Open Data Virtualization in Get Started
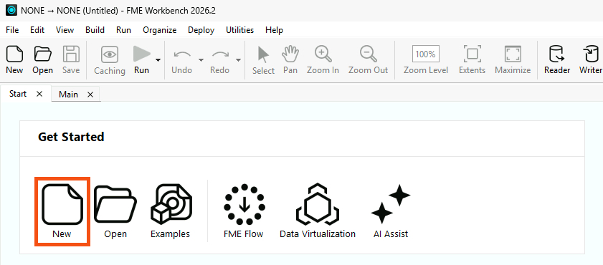 pyautogui.click(x=318, y=211)
